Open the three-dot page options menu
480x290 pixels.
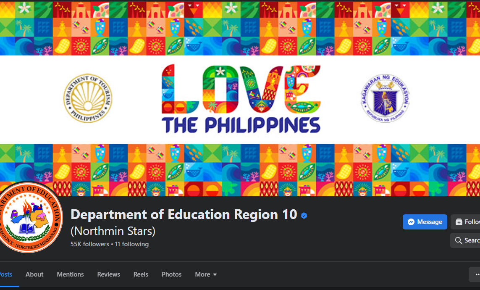tap(475, 274)
